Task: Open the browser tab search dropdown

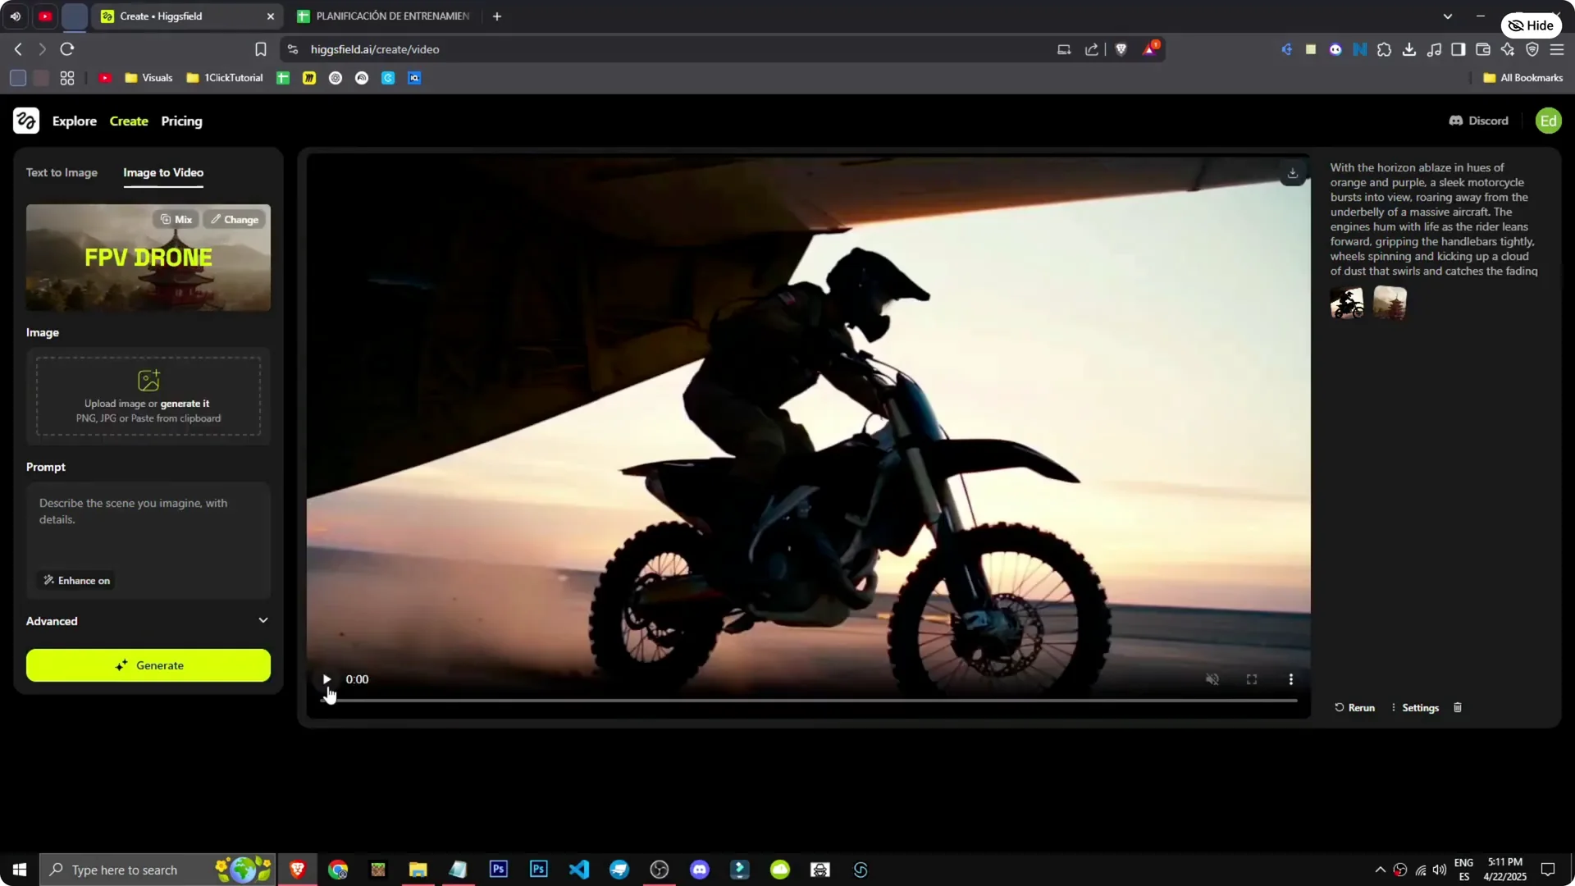Action: tap(1449, 16)
